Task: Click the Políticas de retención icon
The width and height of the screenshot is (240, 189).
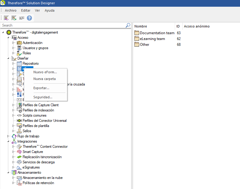Action: (19, 183)
